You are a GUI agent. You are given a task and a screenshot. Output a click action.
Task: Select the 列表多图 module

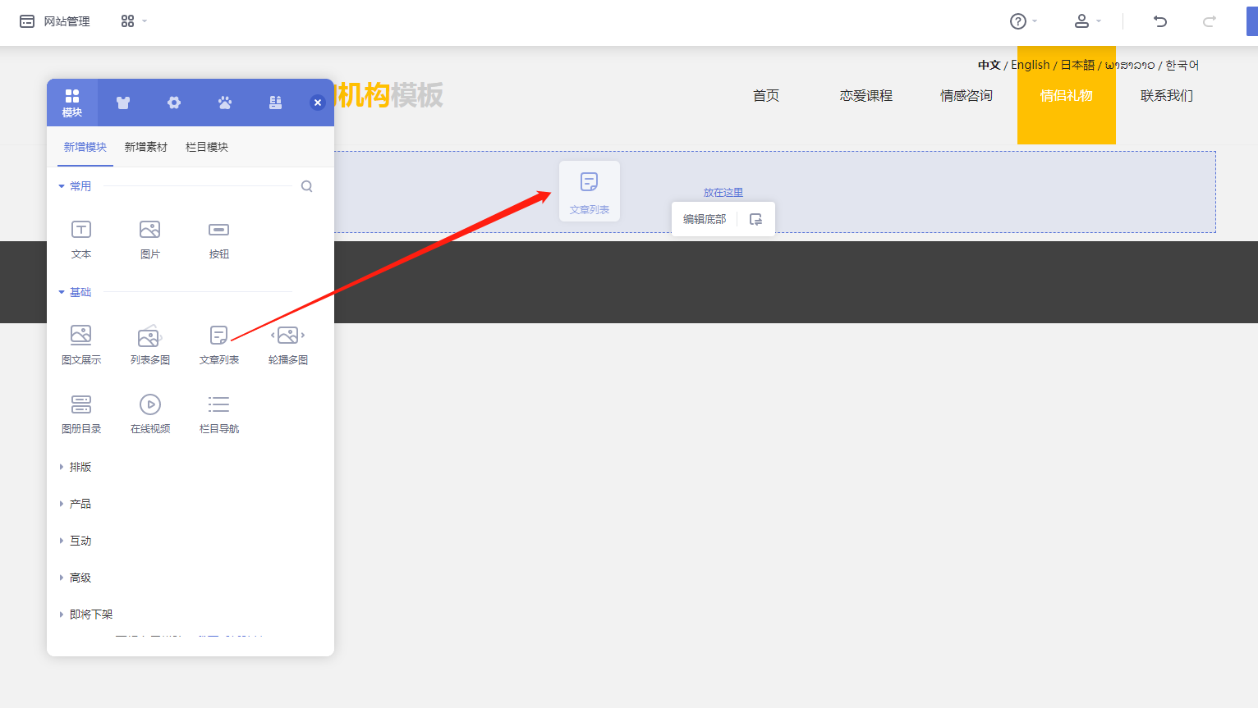click(150, 345)
